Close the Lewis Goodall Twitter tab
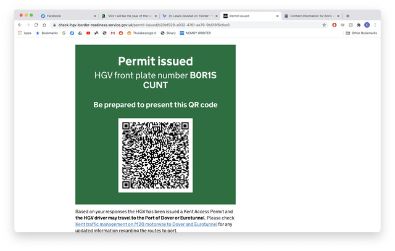The width and height of the screenshot is (395, 251). click(217, 16)
